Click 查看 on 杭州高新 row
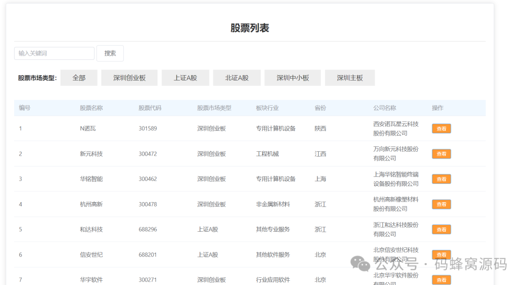524x285 pixels. (x=441, y=204)
